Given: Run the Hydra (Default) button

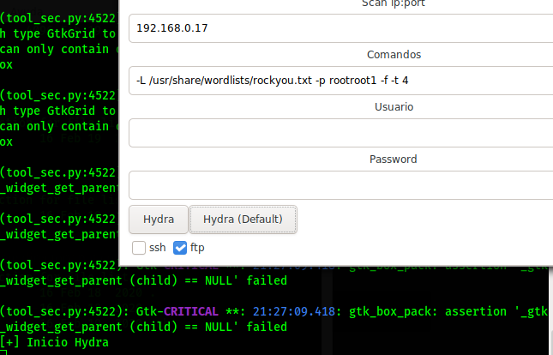Looking at the screenshot, I should pos(243,220).
